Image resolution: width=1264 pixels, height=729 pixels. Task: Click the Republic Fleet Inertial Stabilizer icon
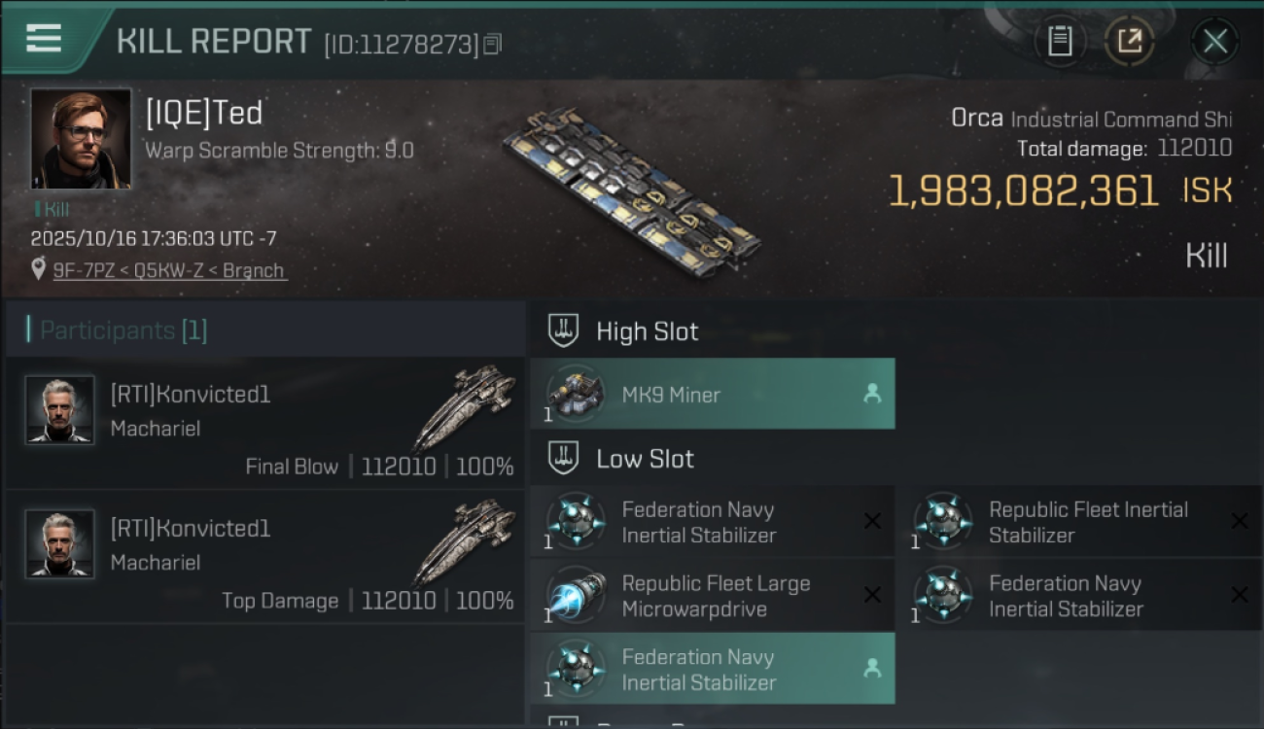coord(942,522)
